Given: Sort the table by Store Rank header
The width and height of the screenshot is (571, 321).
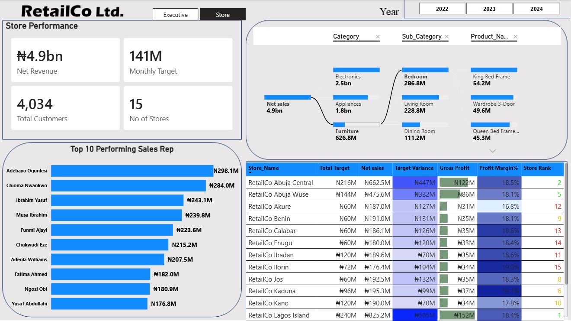Looking at the screenshot, I should pyautogui.click(x=537, y=168).
